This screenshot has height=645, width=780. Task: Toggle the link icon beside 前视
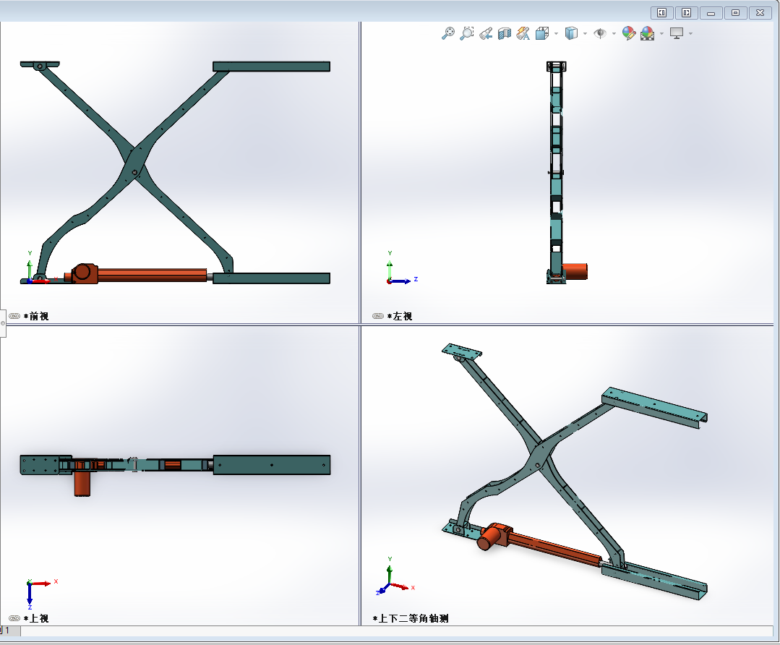coord(14,316)
